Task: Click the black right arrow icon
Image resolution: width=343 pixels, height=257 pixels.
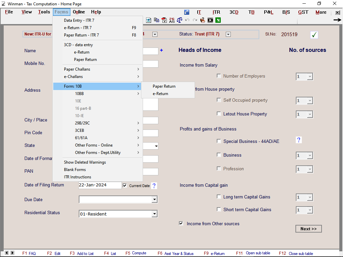Action: (337, 20)
